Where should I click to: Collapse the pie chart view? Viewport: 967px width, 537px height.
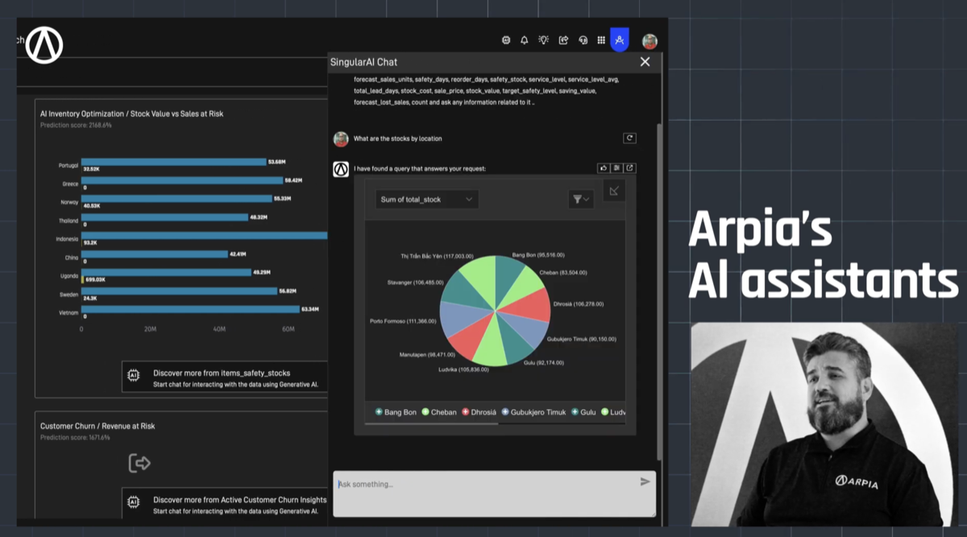click(615, 191)
